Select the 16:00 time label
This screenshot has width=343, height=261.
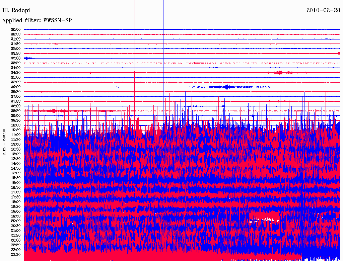[x=16, y=183]
